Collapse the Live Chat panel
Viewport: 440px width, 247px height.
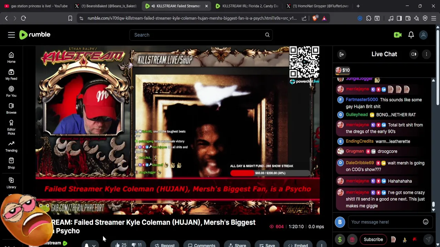coord(341,54)
